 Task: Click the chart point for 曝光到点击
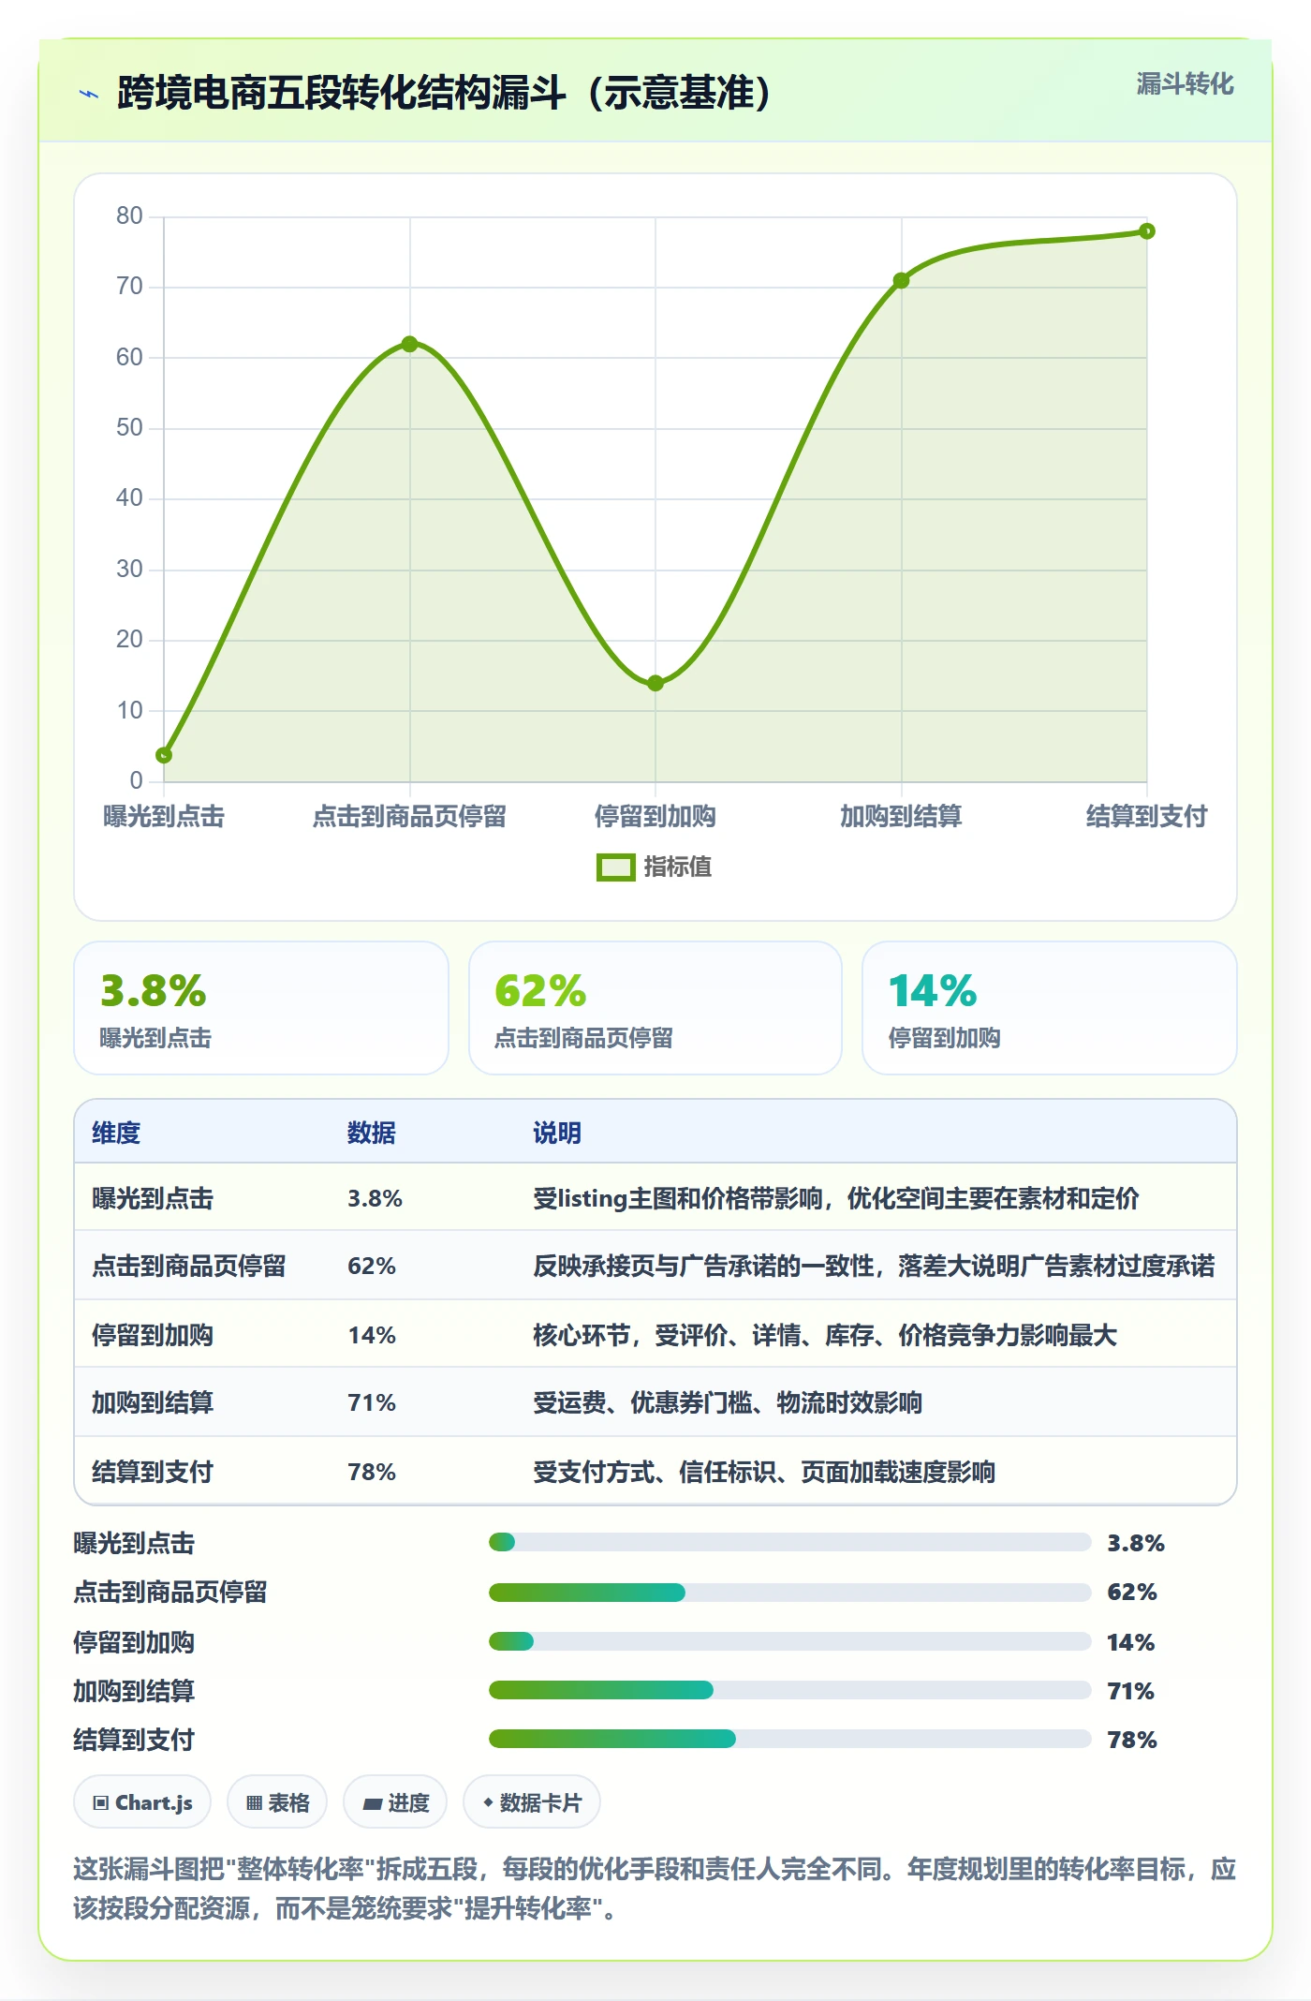pos(164,755)
